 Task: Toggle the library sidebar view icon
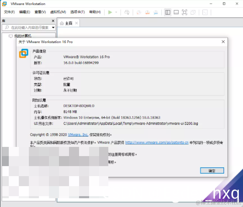168,12
